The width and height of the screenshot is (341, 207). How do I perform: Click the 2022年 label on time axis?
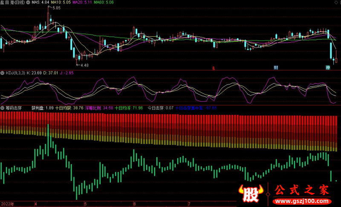pos(7,204)
